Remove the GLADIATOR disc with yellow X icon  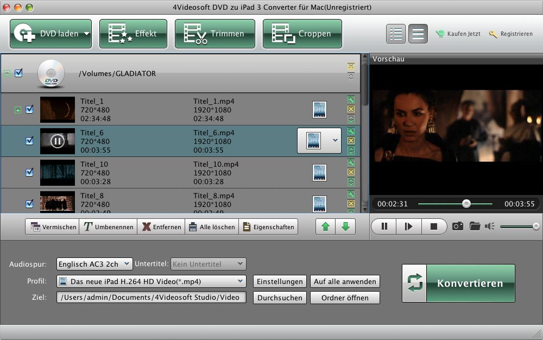point(351,66)
